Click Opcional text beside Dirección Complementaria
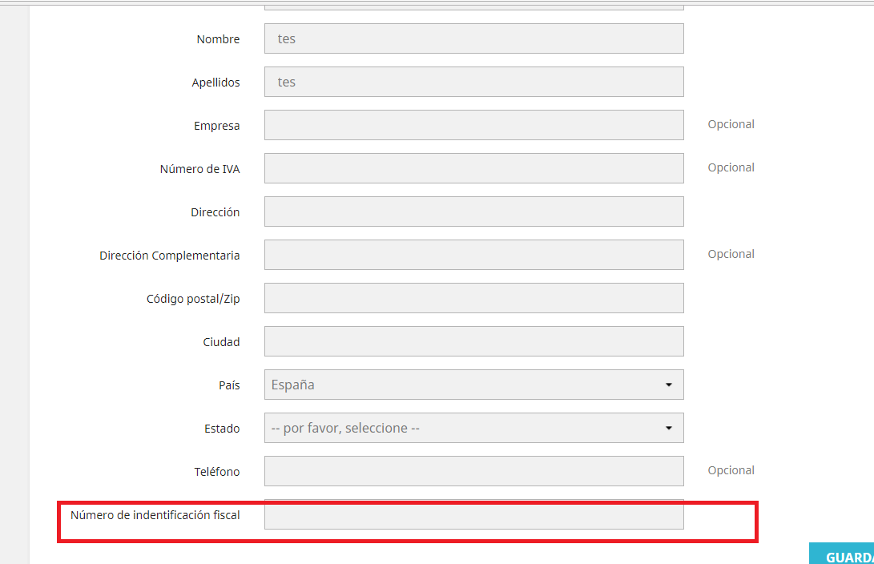The image size is (874, 564). point(731,254)
